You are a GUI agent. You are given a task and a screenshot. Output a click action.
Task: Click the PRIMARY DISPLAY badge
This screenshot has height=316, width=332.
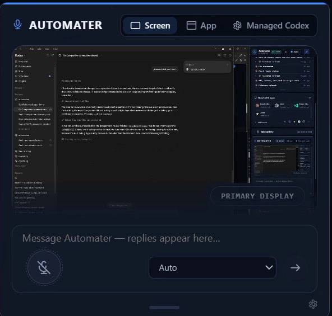point(257,196)
